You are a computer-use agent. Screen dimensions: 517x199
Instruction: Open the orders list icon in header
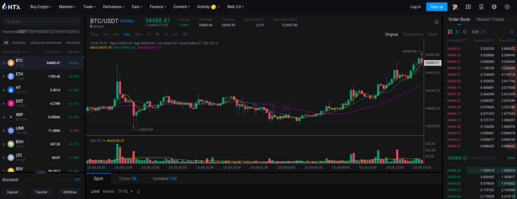click(468, 7)
